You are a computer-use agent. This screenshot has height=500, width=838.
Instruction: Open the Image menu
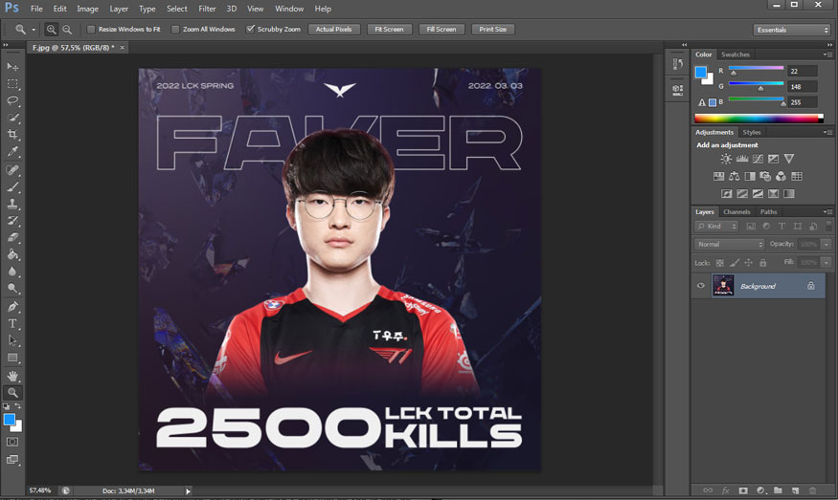[88, 9]
